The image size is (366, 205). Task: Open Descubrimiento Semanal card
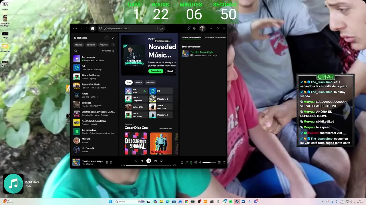coord(136,143)
